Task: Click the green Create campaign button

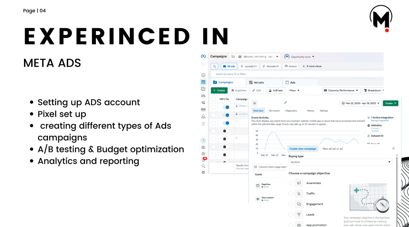Action: [x=219, y=91]
